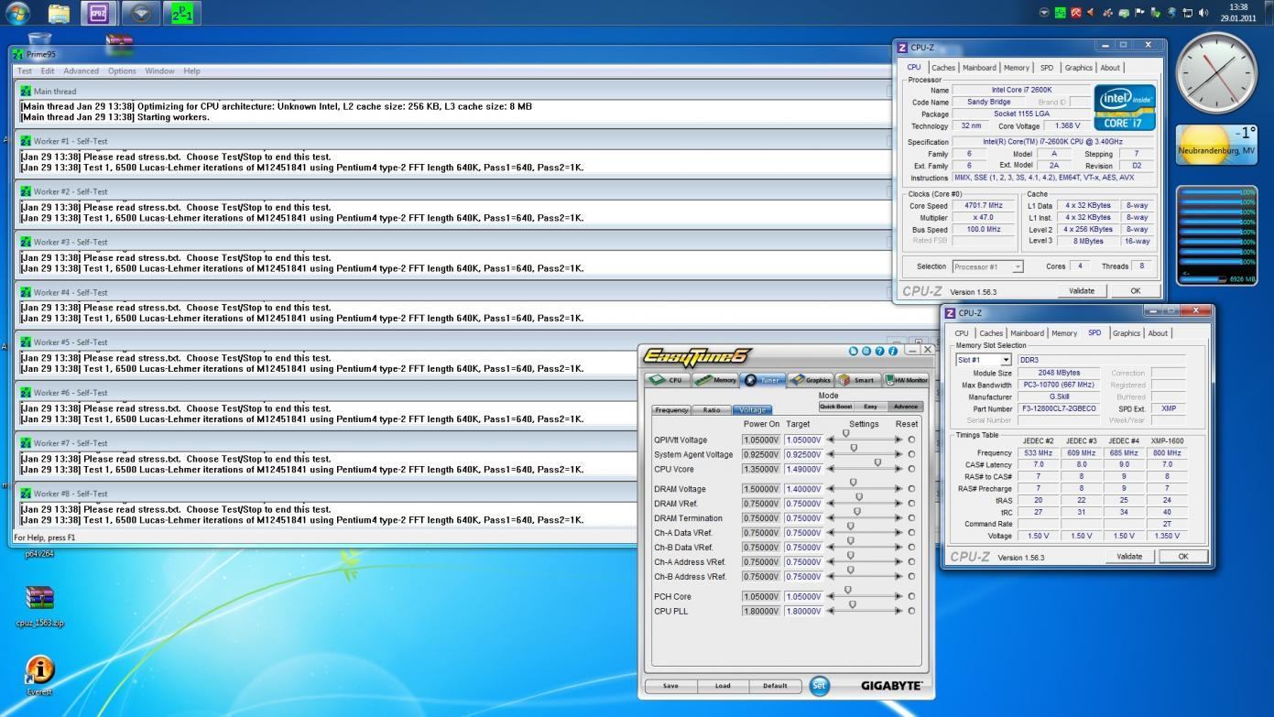
Task: Click the Reset radio for System Agent Voltage
Action: click(x=911, y=454)
